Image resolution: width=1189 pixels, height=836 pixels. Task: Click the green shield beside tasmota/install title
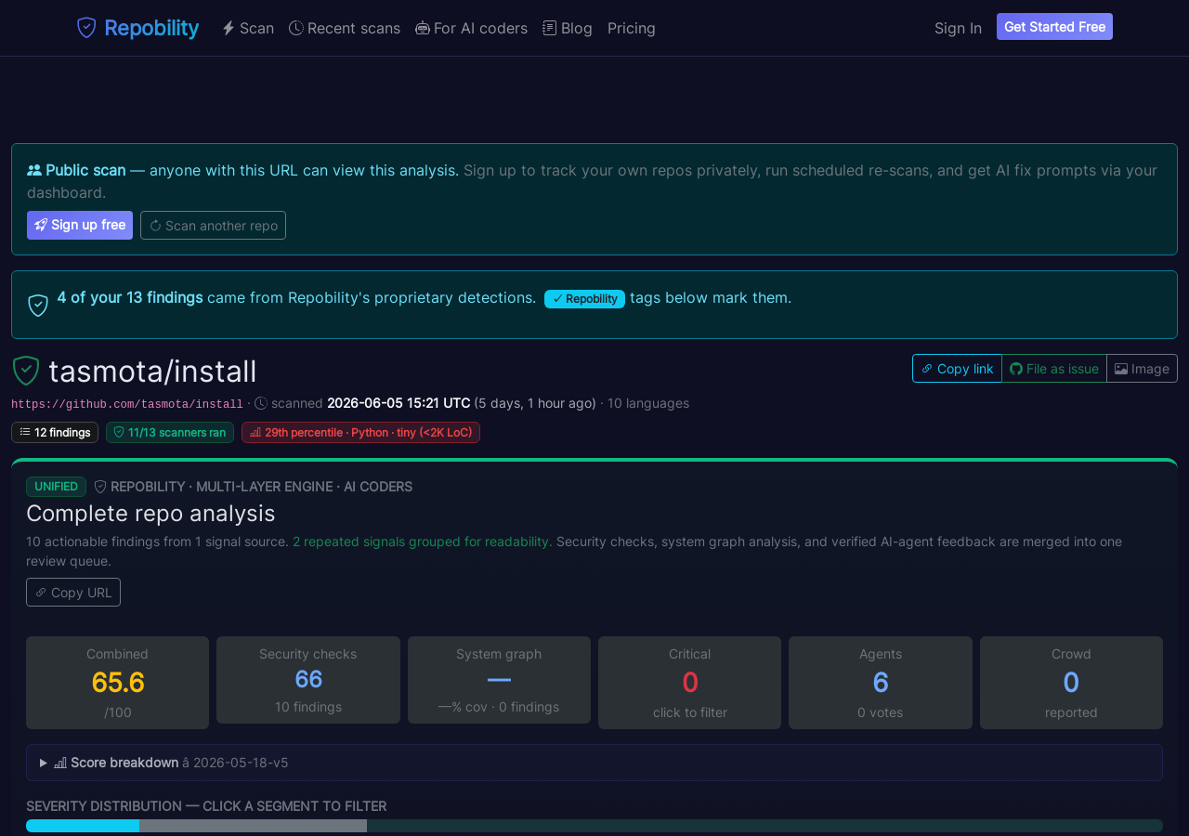(26, 371)
